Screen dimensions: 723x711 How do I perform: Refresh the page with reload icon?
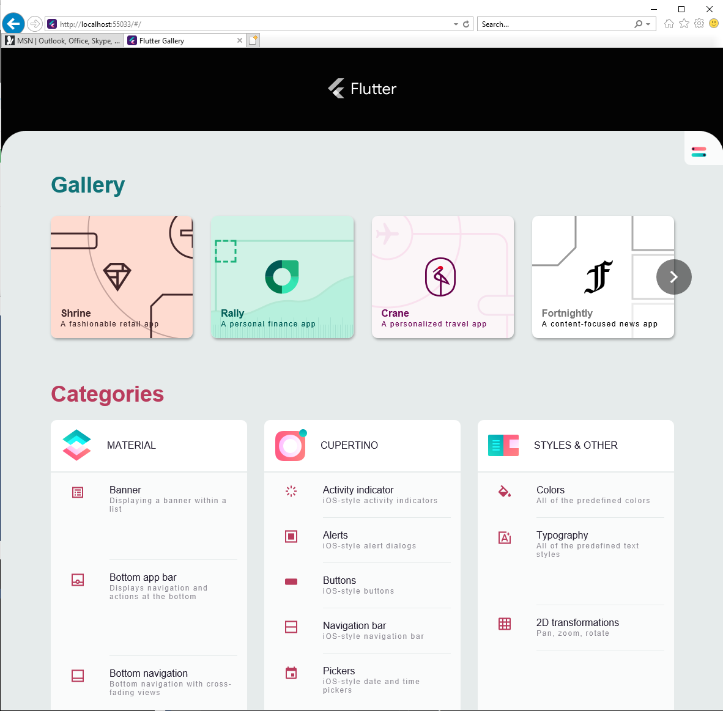[466, 24]
